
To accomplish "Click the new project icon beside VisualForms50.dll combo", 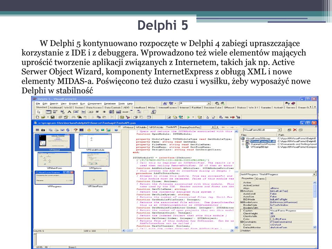I will pos(289,130).
